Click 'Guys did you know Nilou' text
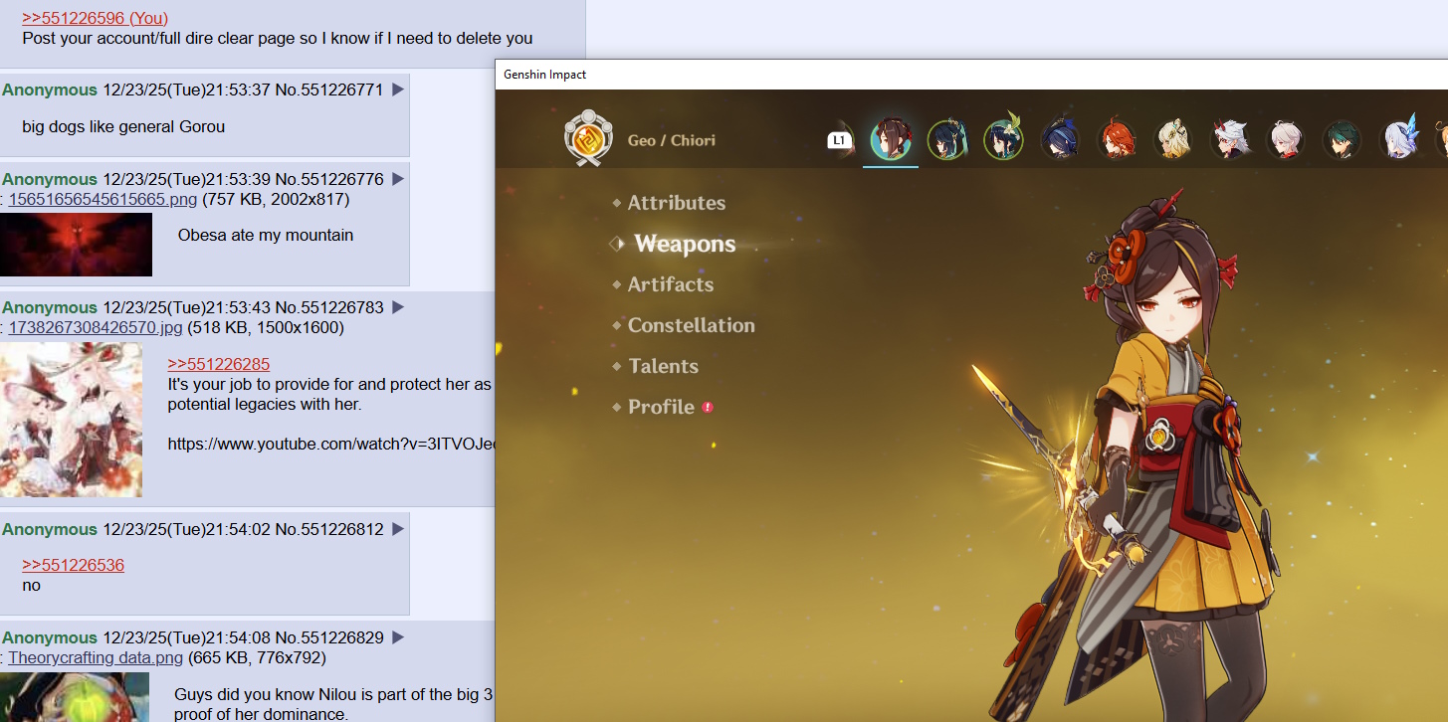This screenshot has width=1448, height=722. 334,694
